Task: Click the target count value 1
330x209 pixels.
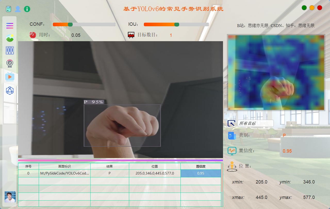Action: (x=171, y=35)
